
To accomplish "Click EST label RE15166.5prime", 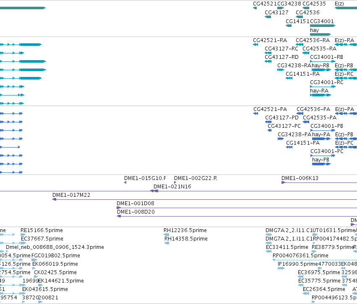I will (42, 230).
